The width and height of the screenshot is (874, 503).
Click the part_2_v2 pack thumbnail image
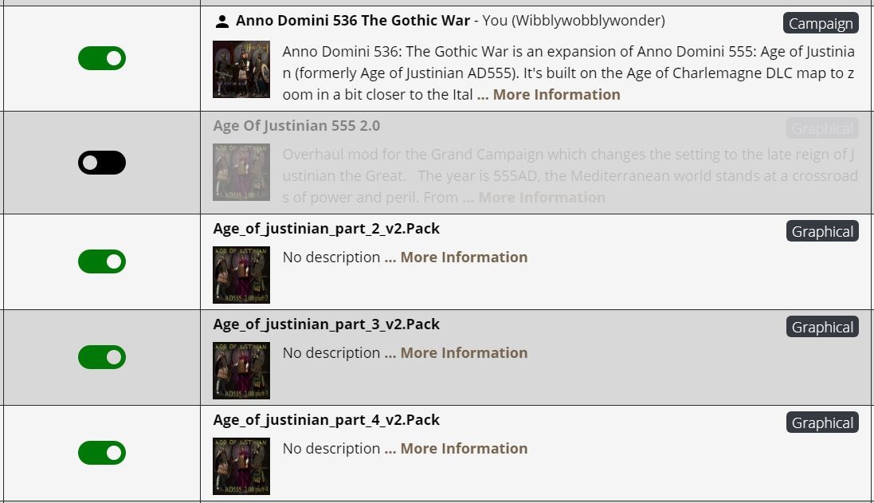coord(241,275)
